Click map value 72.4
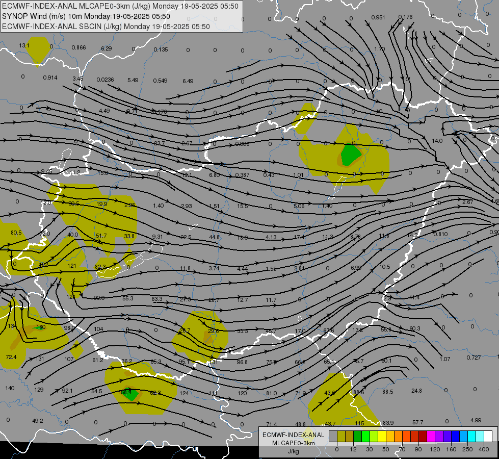This screenshot has height=459, width=499. pyautogui.click(x=11, y=357)
